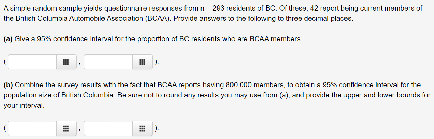434x139 pixels.
Task: Click the bold "(b)" question label
Action: coord(9,85)
